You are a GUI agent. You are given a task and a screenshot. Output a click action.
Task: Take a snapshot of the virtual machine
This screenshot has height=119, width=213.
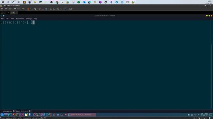(x=39, y=9)
